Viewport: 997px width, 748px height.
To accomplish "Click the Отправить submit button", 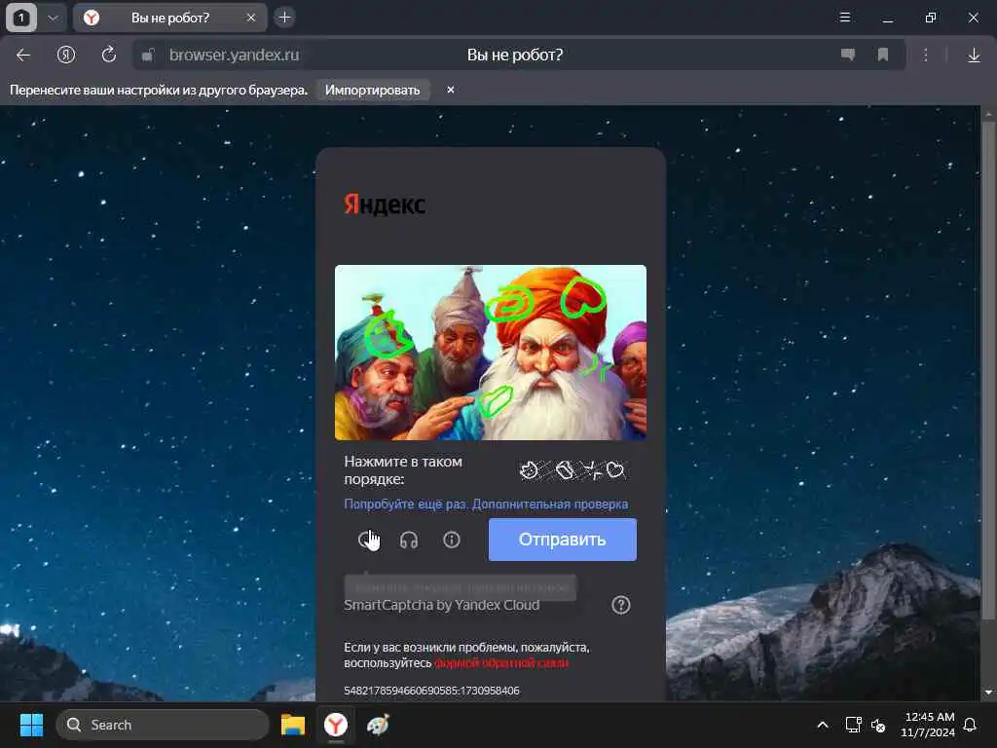I will 562,540.
